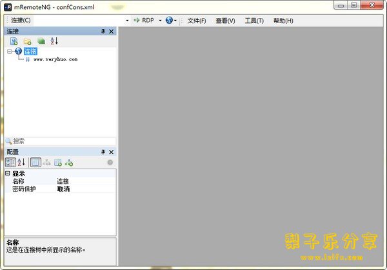
Task: Click the 密码保护 value 取消
Action: click(63, 189)
